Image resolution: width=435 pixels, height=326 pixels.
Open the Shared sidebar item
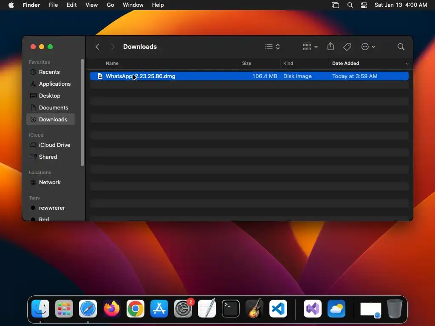click(51, 157)
